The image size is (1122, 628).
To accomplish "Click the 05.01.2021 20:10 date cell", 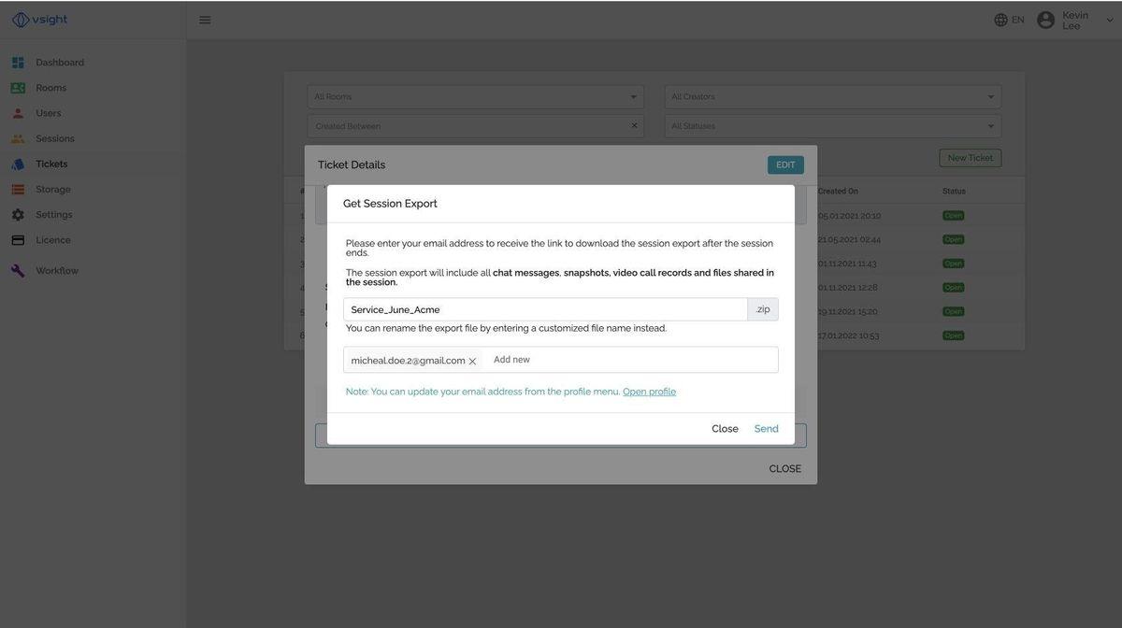I will [849, 216].
